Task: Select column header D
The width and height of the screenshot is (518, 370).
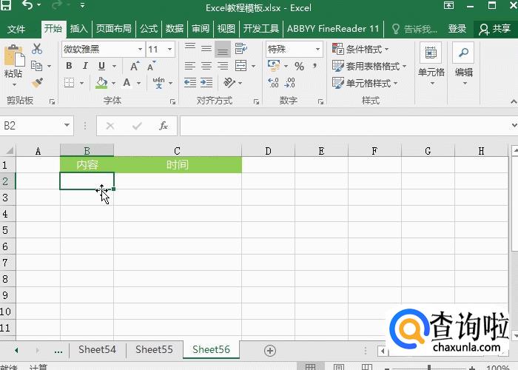Action: pyautogui.click(x=268, y=151)
